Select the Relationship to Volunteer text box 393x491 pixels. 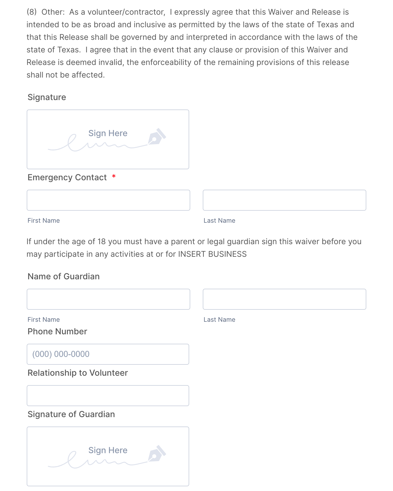108,396
